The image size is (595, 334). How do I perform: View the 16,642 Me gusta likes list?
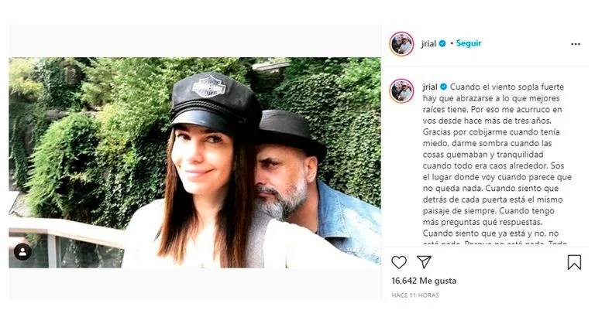point(424,281)
